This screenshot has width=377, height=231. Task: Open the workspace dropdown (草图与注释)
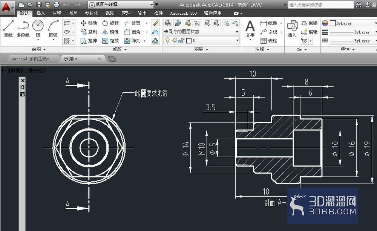point(121,4)
